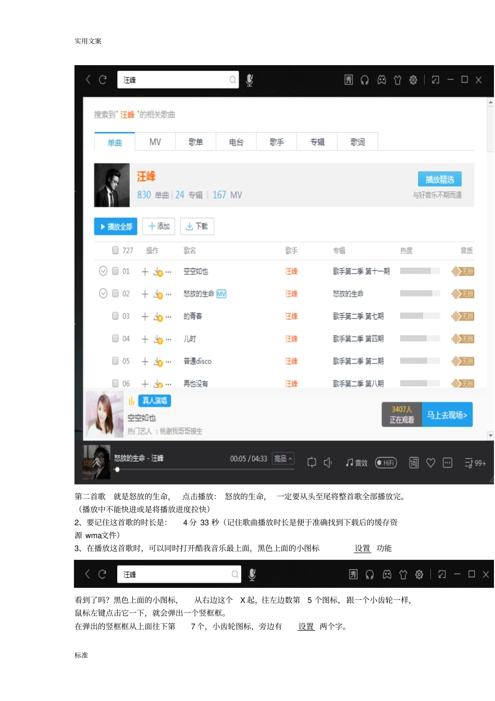Click the playback progress slider handle

click(117, 470)
